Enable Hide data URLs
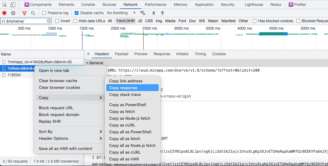The height and width of the screenshot is (166, 328). point(75,21)
